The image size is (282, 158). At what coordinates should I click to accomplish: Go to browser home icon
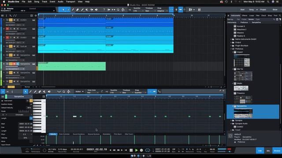tap(228, 16)
